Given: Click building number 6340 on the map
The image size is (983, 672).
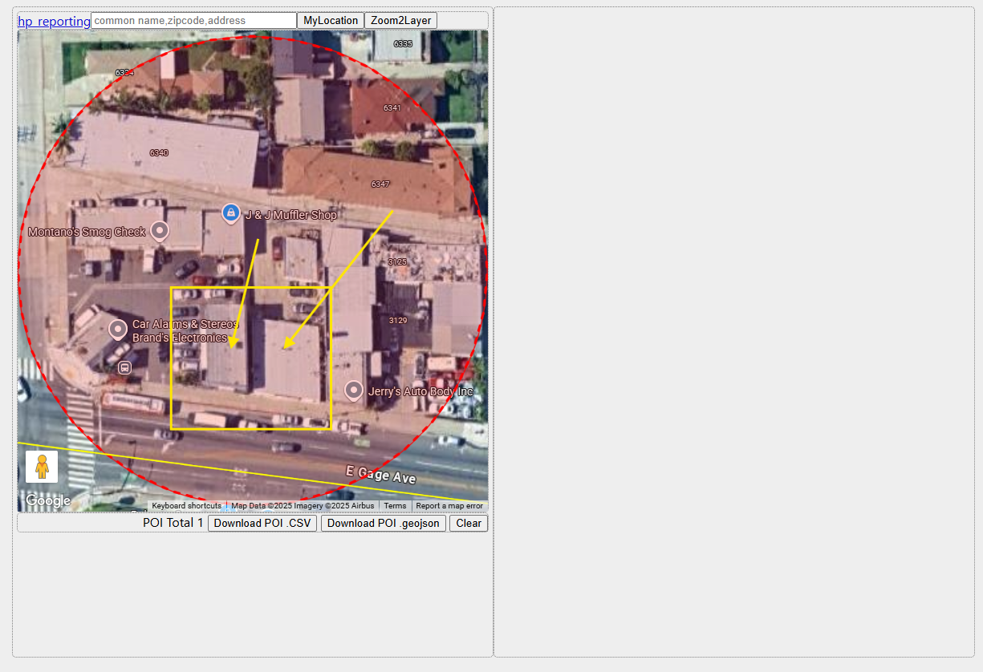Looking at the screenshot, I should [159, 152].
